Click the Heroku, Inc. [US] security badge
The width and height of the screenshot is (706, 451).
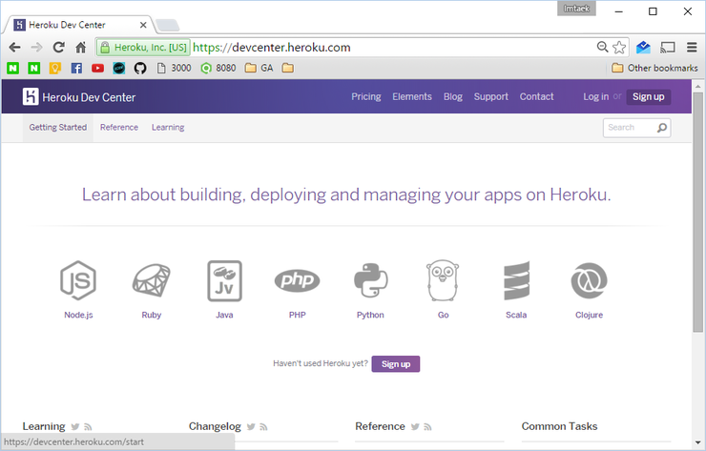pyautogui.click(x=143, y=48)
